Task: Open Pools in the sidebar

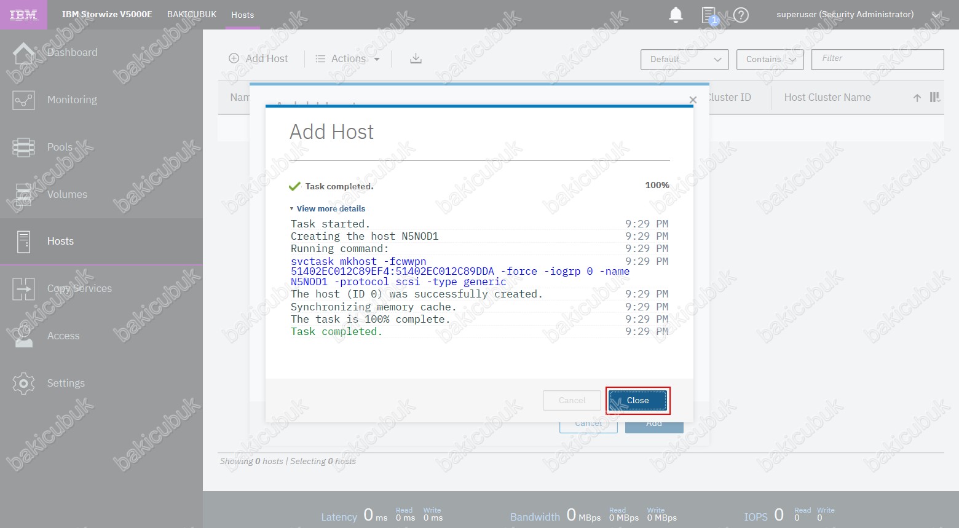Action: tap(101, 147)
